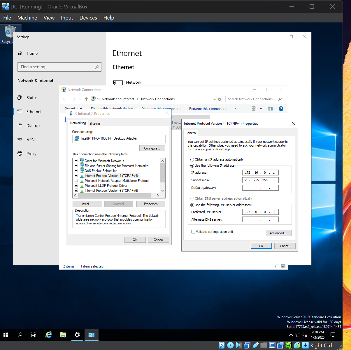
Task: Click VirtualBox network status icon
Action: [x=247, y=345]
